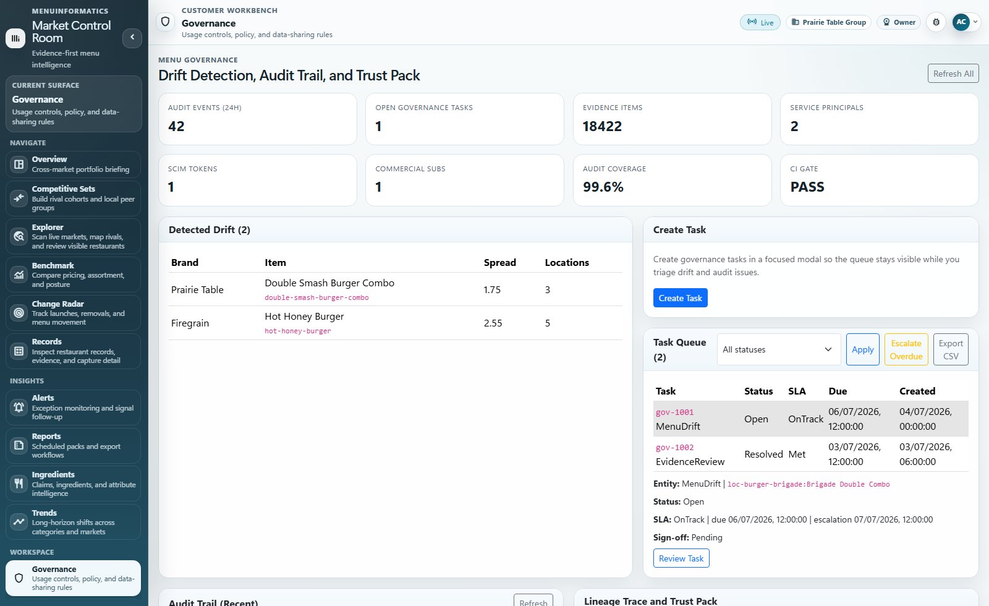Select the gov-1001 MenuDrift task row
The width and height of the screenshot is (989, 606).
tap(811, 419)
